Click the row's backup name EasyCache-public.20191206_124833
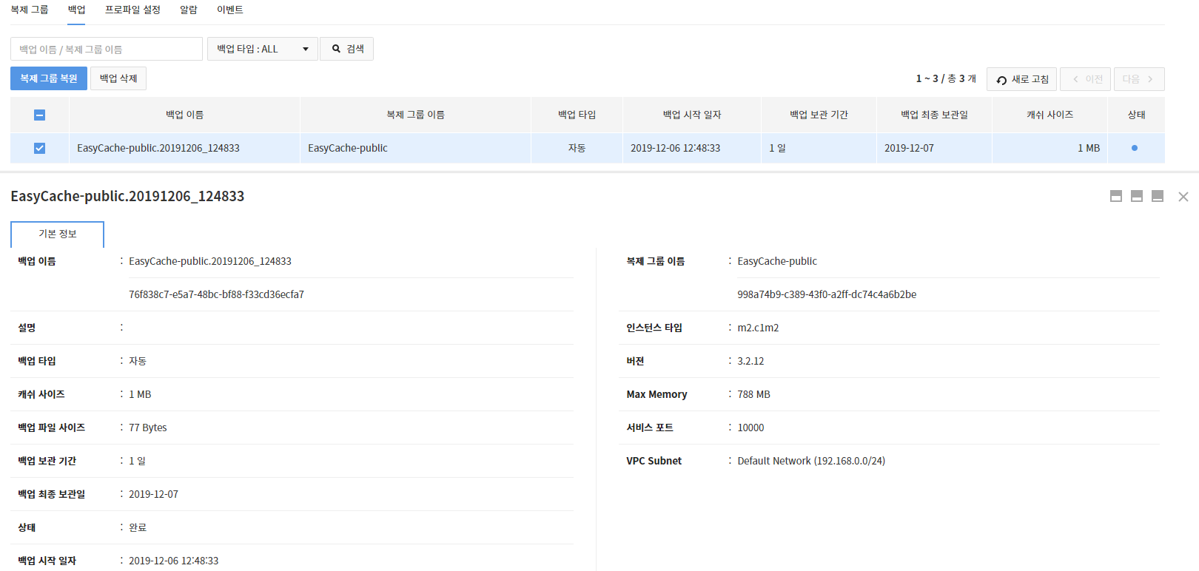The height and width of the screenshot is (571, 1199). pos(158,148)
